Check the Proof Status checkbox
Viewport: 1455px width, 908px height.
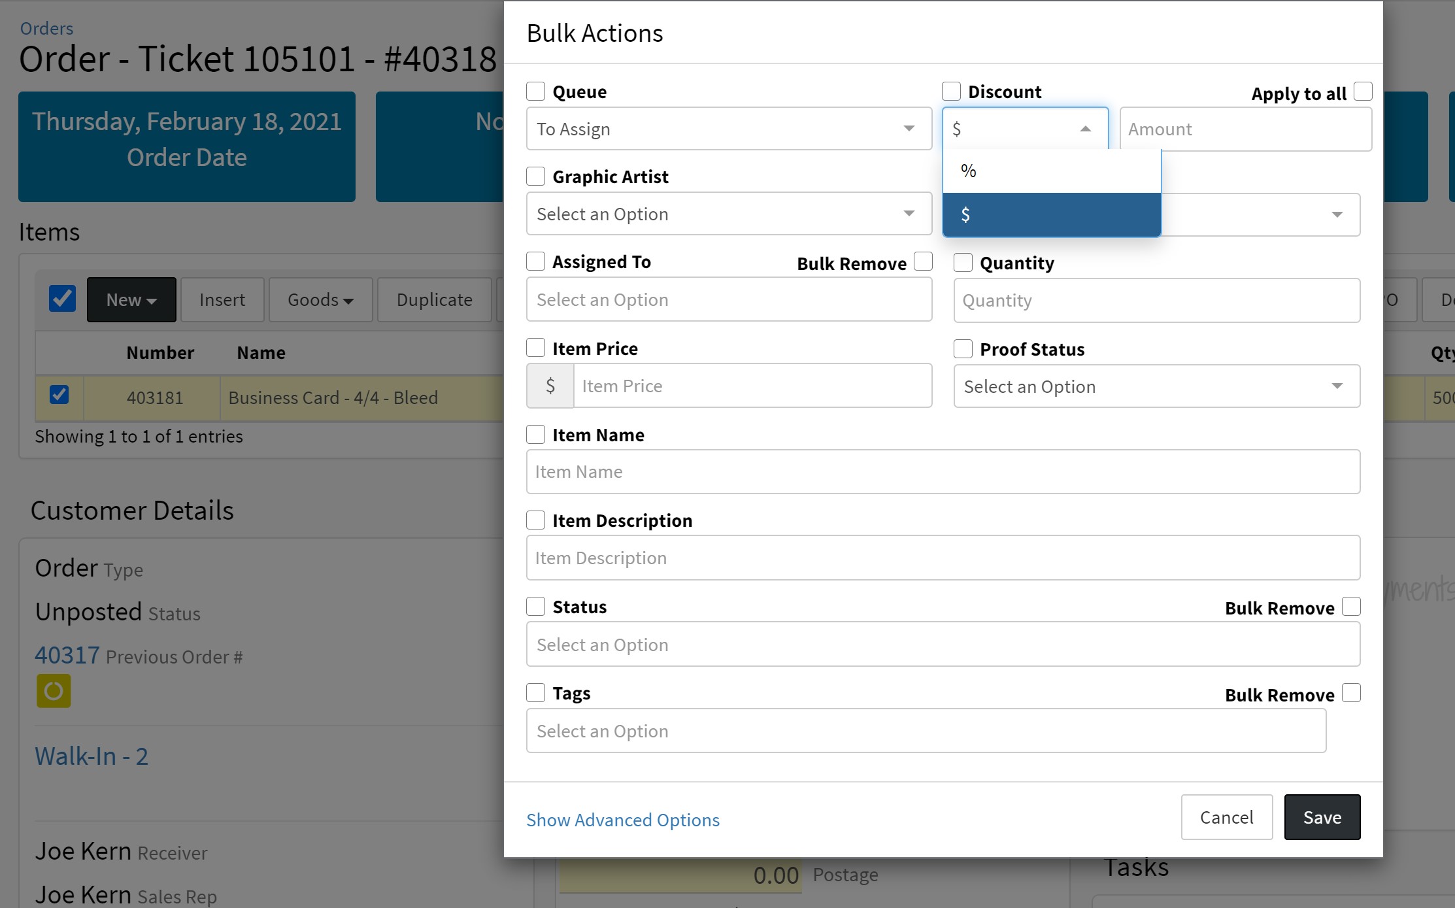pos(963,349)
